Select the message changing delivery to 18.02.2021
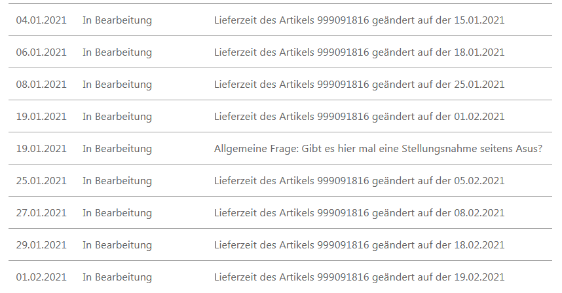The image size is (562, 293). 359,245
